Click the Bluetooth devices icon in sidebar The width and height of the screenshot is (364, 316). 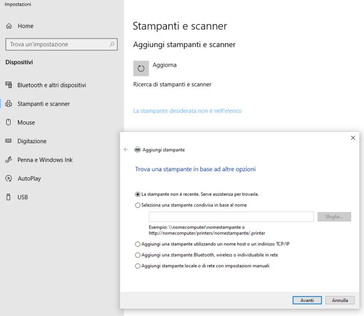point(8,85)
